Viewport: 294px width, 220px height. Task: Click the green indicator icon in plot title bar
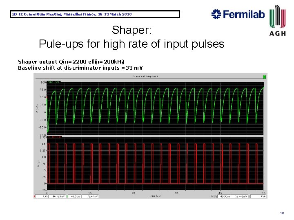pos(264,77)
